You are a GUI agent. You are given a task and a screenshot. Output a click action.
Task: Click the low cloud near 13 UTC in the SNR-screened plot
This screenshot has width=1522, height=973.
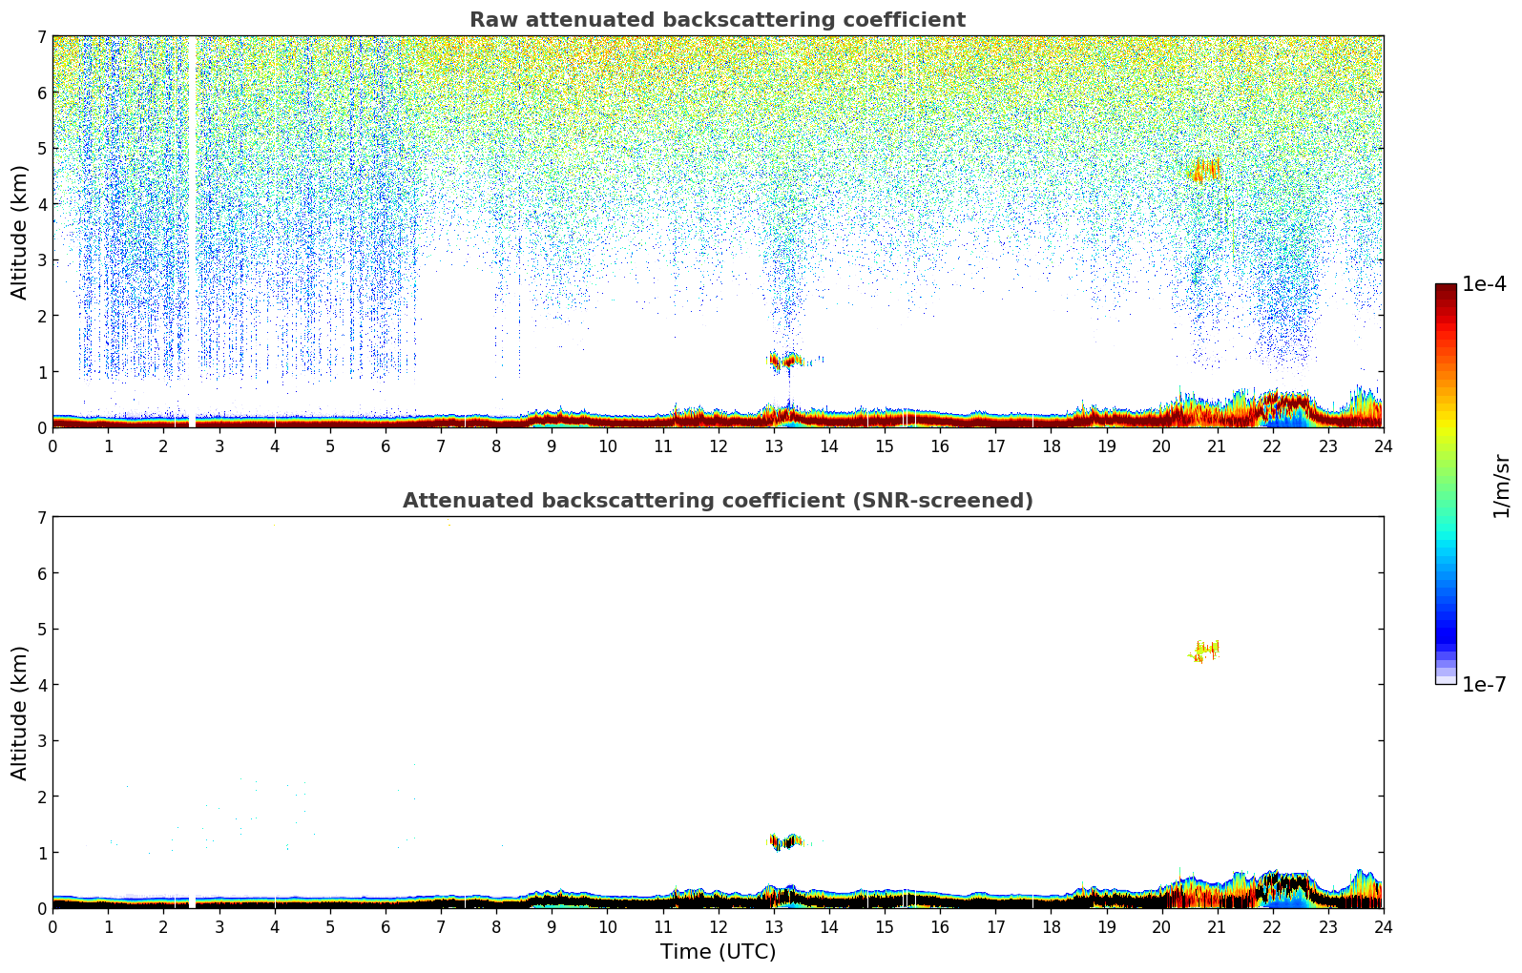pyautogui.click(x=787, y=841)
